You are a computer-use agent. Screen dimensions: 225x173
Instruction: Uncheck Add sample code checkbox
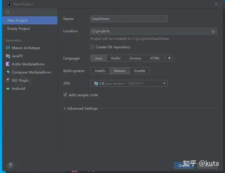click(65, 95)
